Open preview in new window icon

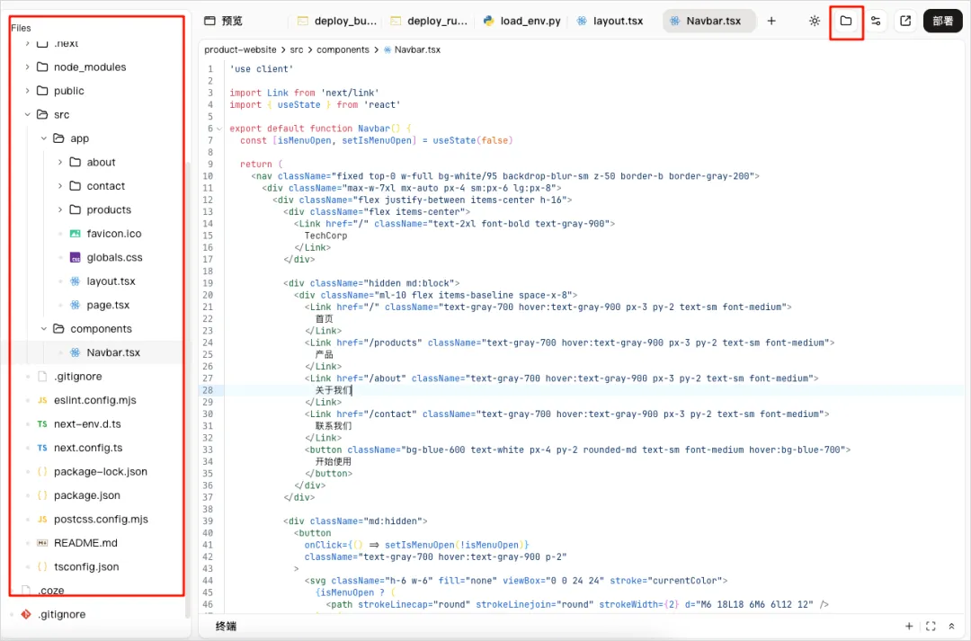905,21
